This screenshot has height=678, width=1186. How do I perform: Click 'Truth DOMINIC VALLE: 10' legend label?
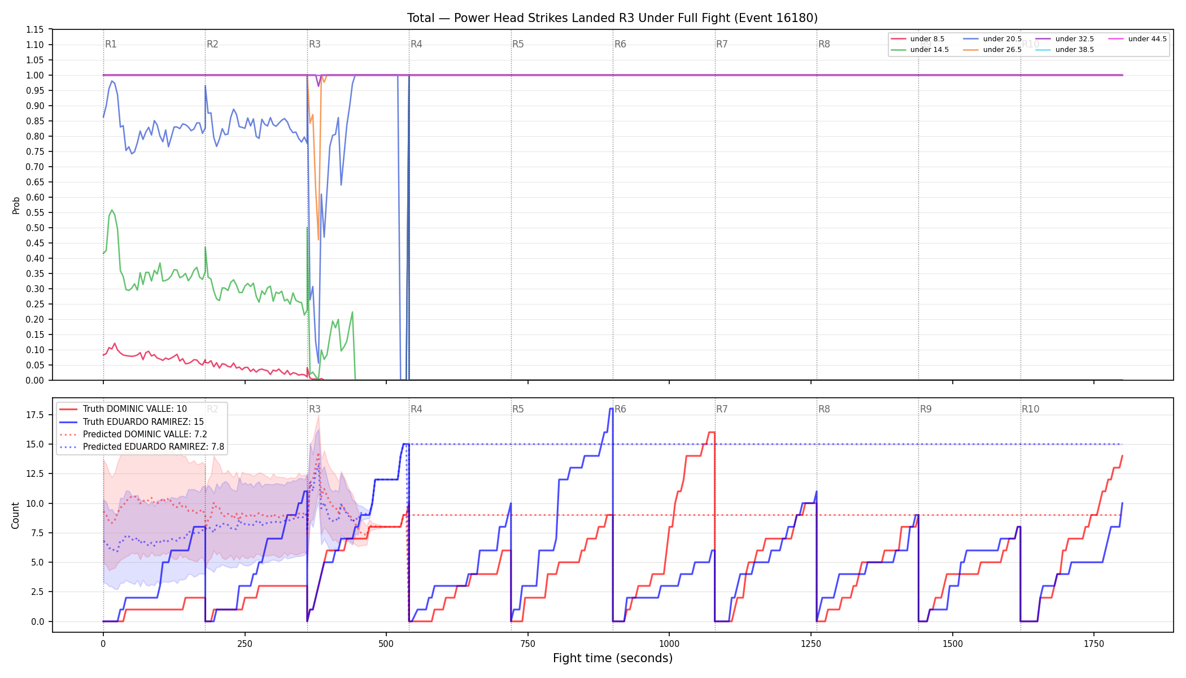[135, 409]
